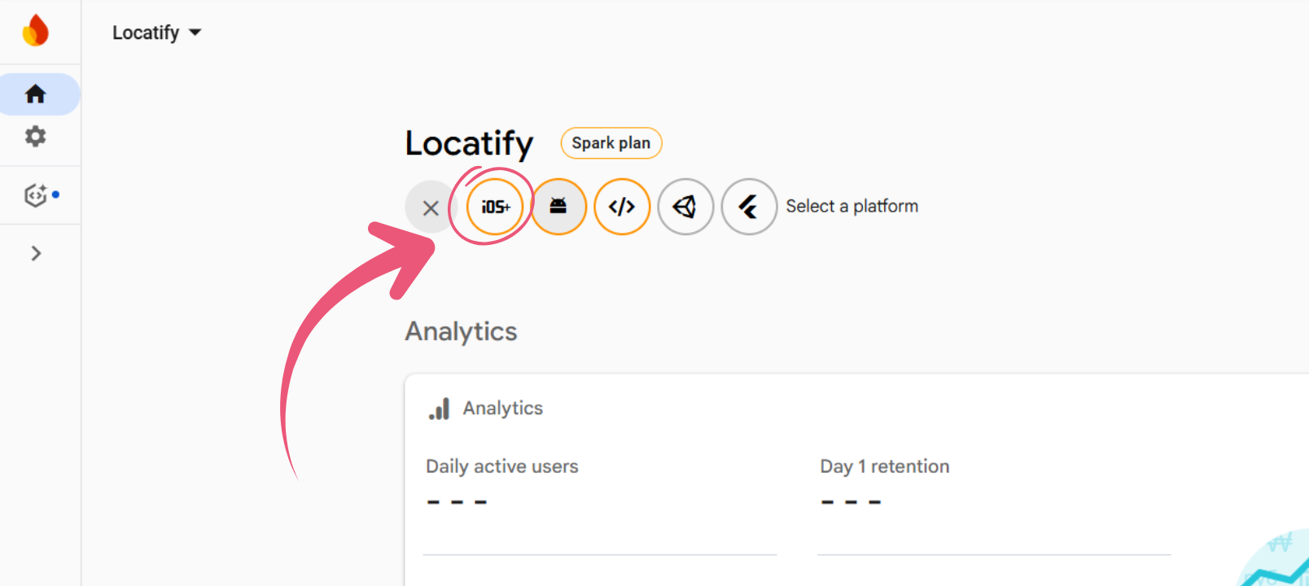Click the Analytics section heading
Screen dimensions: 1309x586
[462, 331]
